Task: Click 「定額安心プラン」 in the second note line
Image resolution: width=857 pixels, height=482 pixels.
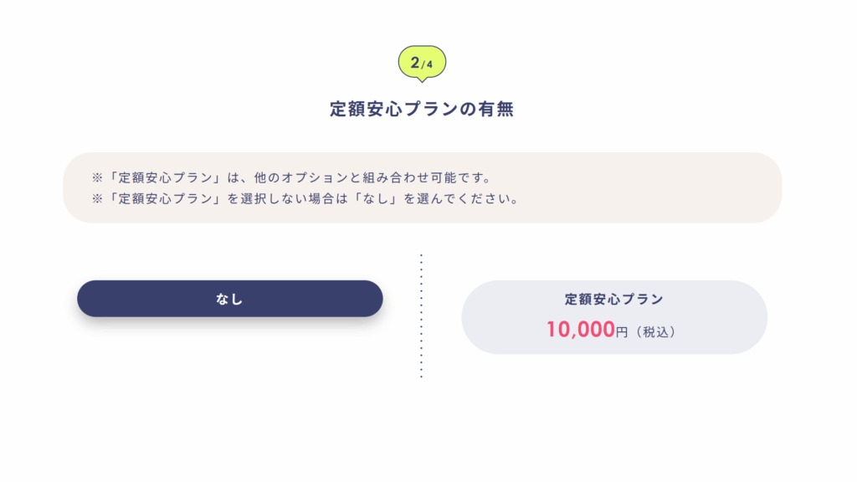Action: 162,199
